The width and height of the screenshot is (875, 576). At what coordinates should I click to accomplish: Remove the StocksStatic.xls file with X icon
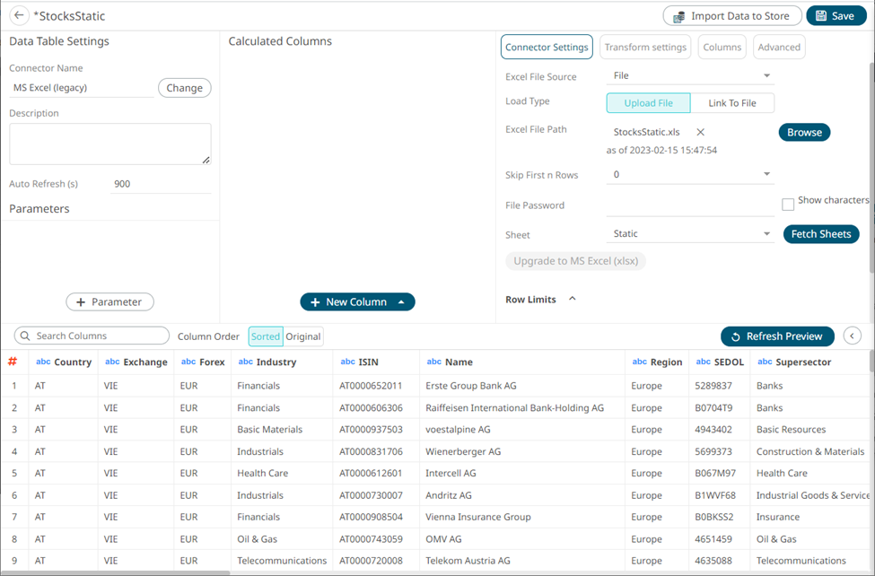point(701,132)
